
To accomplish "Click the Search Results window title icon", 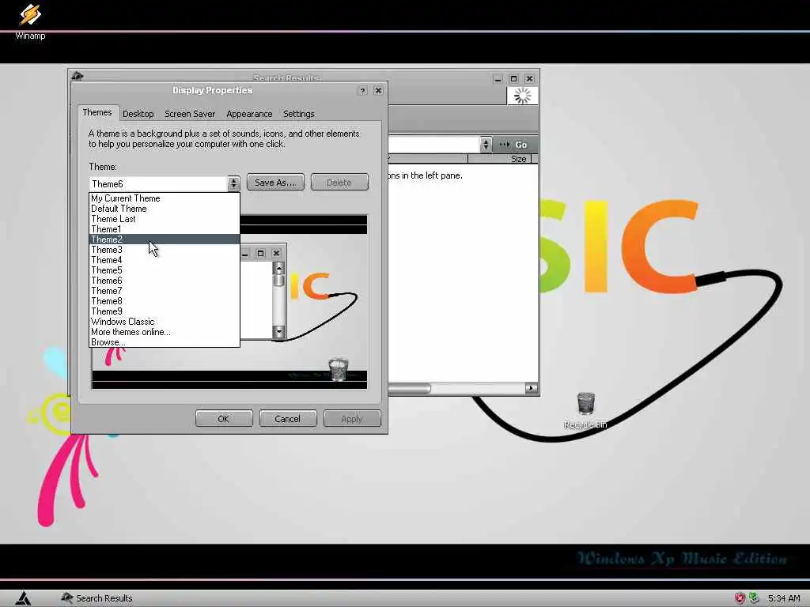I will [x=78, y=77].
